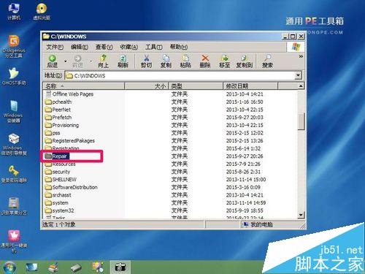This screenshot has width=365, height=274.
Task: Select the PeerNet folder
Action: (58, 110)
